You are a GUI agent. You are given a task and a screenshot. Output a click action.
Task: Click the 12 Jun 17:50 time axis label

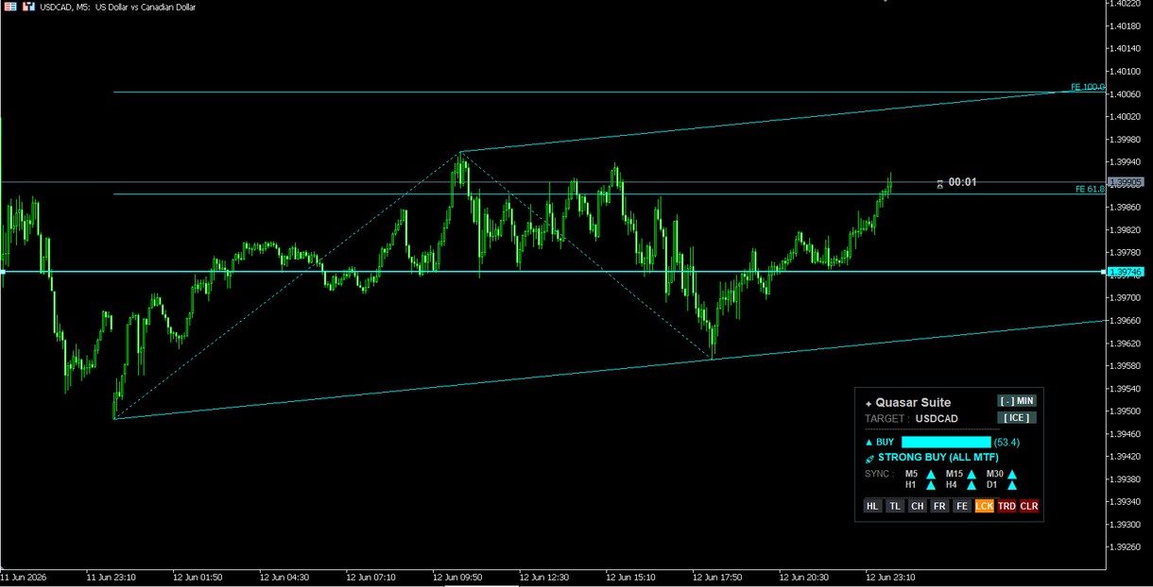pos(717,577)
